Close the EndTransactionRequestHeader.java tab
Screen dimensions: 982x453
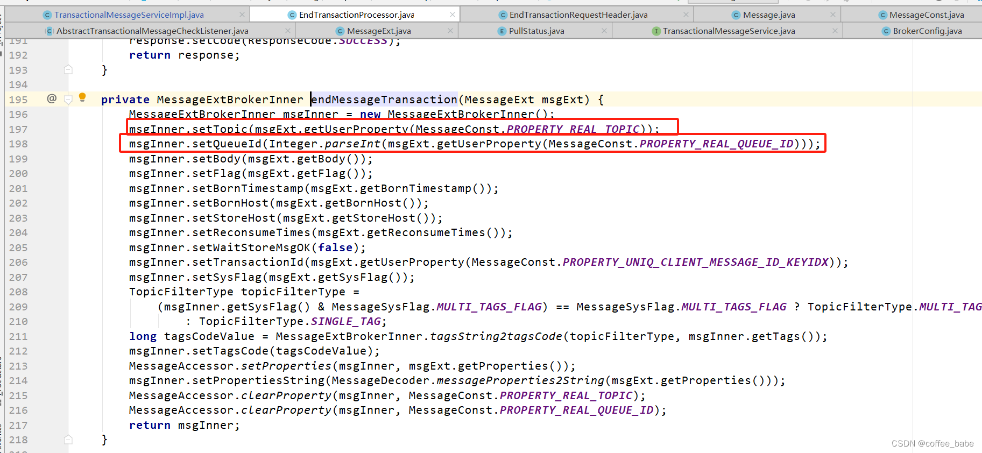coord(686,15)
